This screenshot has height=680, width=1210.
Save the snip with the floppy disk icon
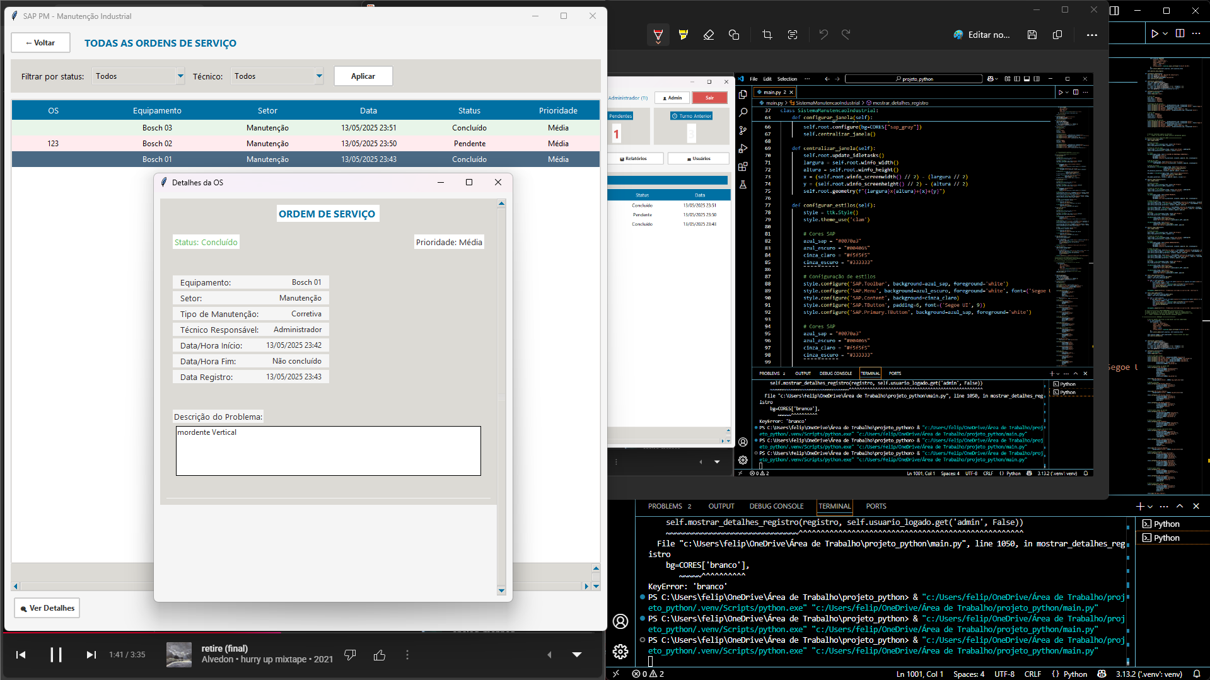coord(1032,35)
